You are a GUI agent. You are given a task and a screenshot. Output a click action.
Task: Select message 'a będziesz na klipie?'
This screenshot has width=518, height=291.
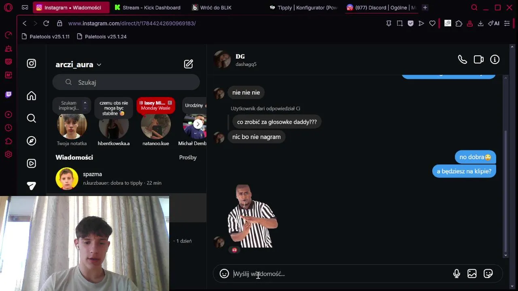point(464,171)
